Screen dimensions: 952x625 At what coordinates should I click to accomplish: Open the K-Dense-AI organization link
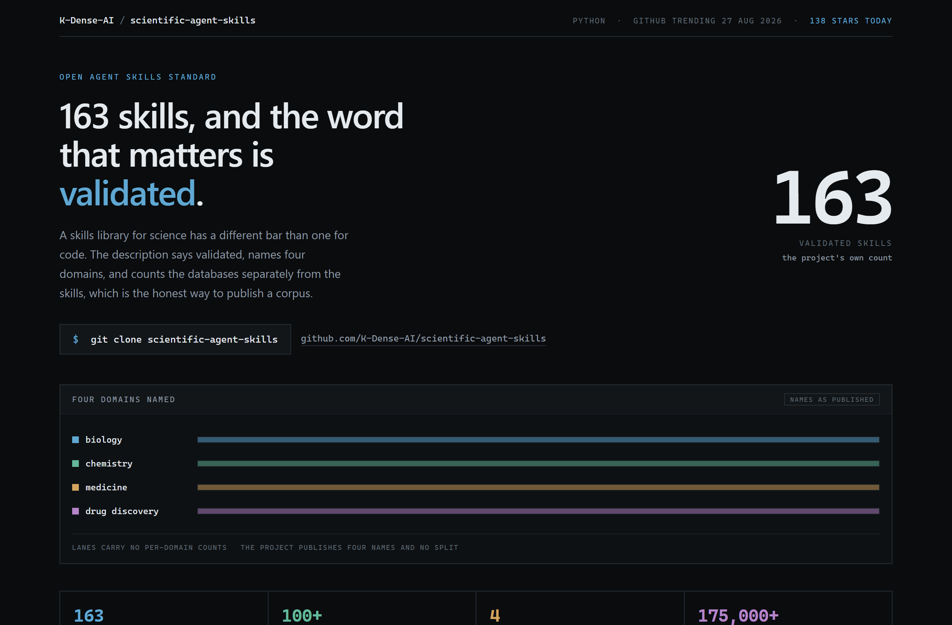click(x=86, y=20)
